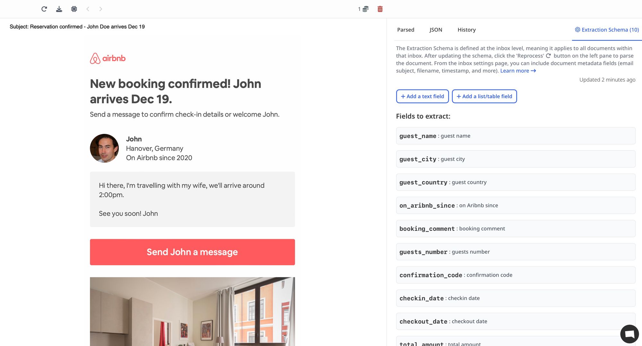The width and height of the screenshot is (642, 346).
Task: Select the Extraction Schema (10) tab
Action: pos(607,30)
